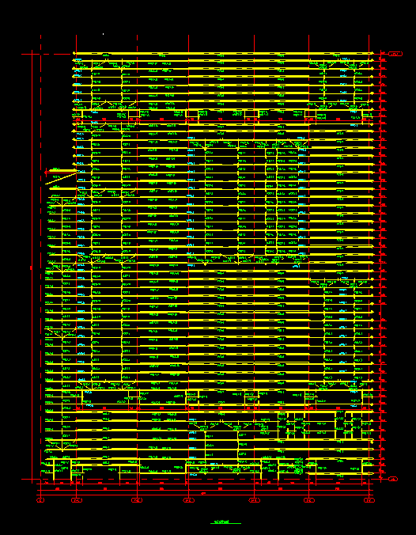Select the third grid bubble from the left

(137, 500)
